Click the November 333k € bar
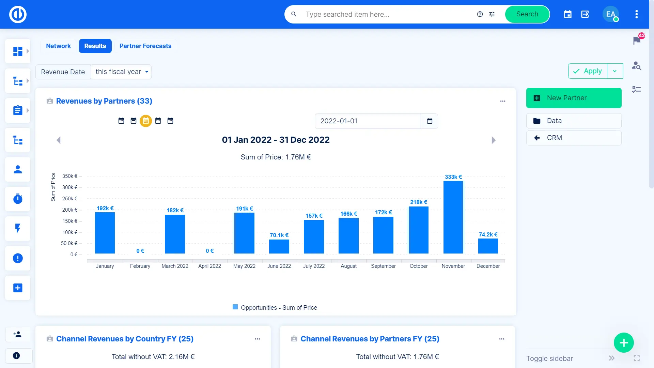The height and width of the screenshot is (368, 654). 453,217
